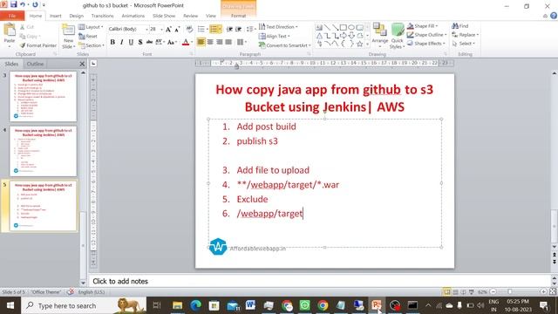Click Convert to SmartArt
This screenshot has width=558, height=314.
tap(285, 45)
